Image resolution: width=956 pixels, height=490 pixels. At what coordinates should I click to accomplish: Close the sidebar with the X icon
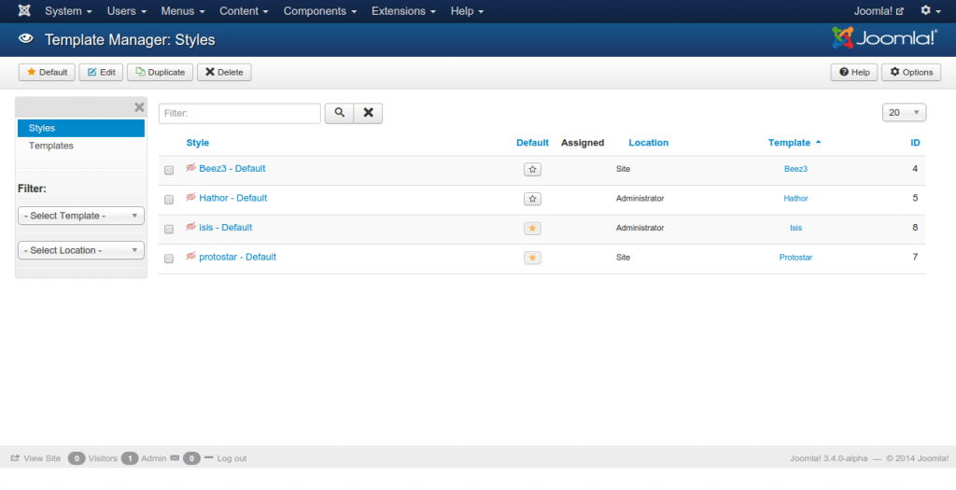pyautogui.click(x=140, y=107)
